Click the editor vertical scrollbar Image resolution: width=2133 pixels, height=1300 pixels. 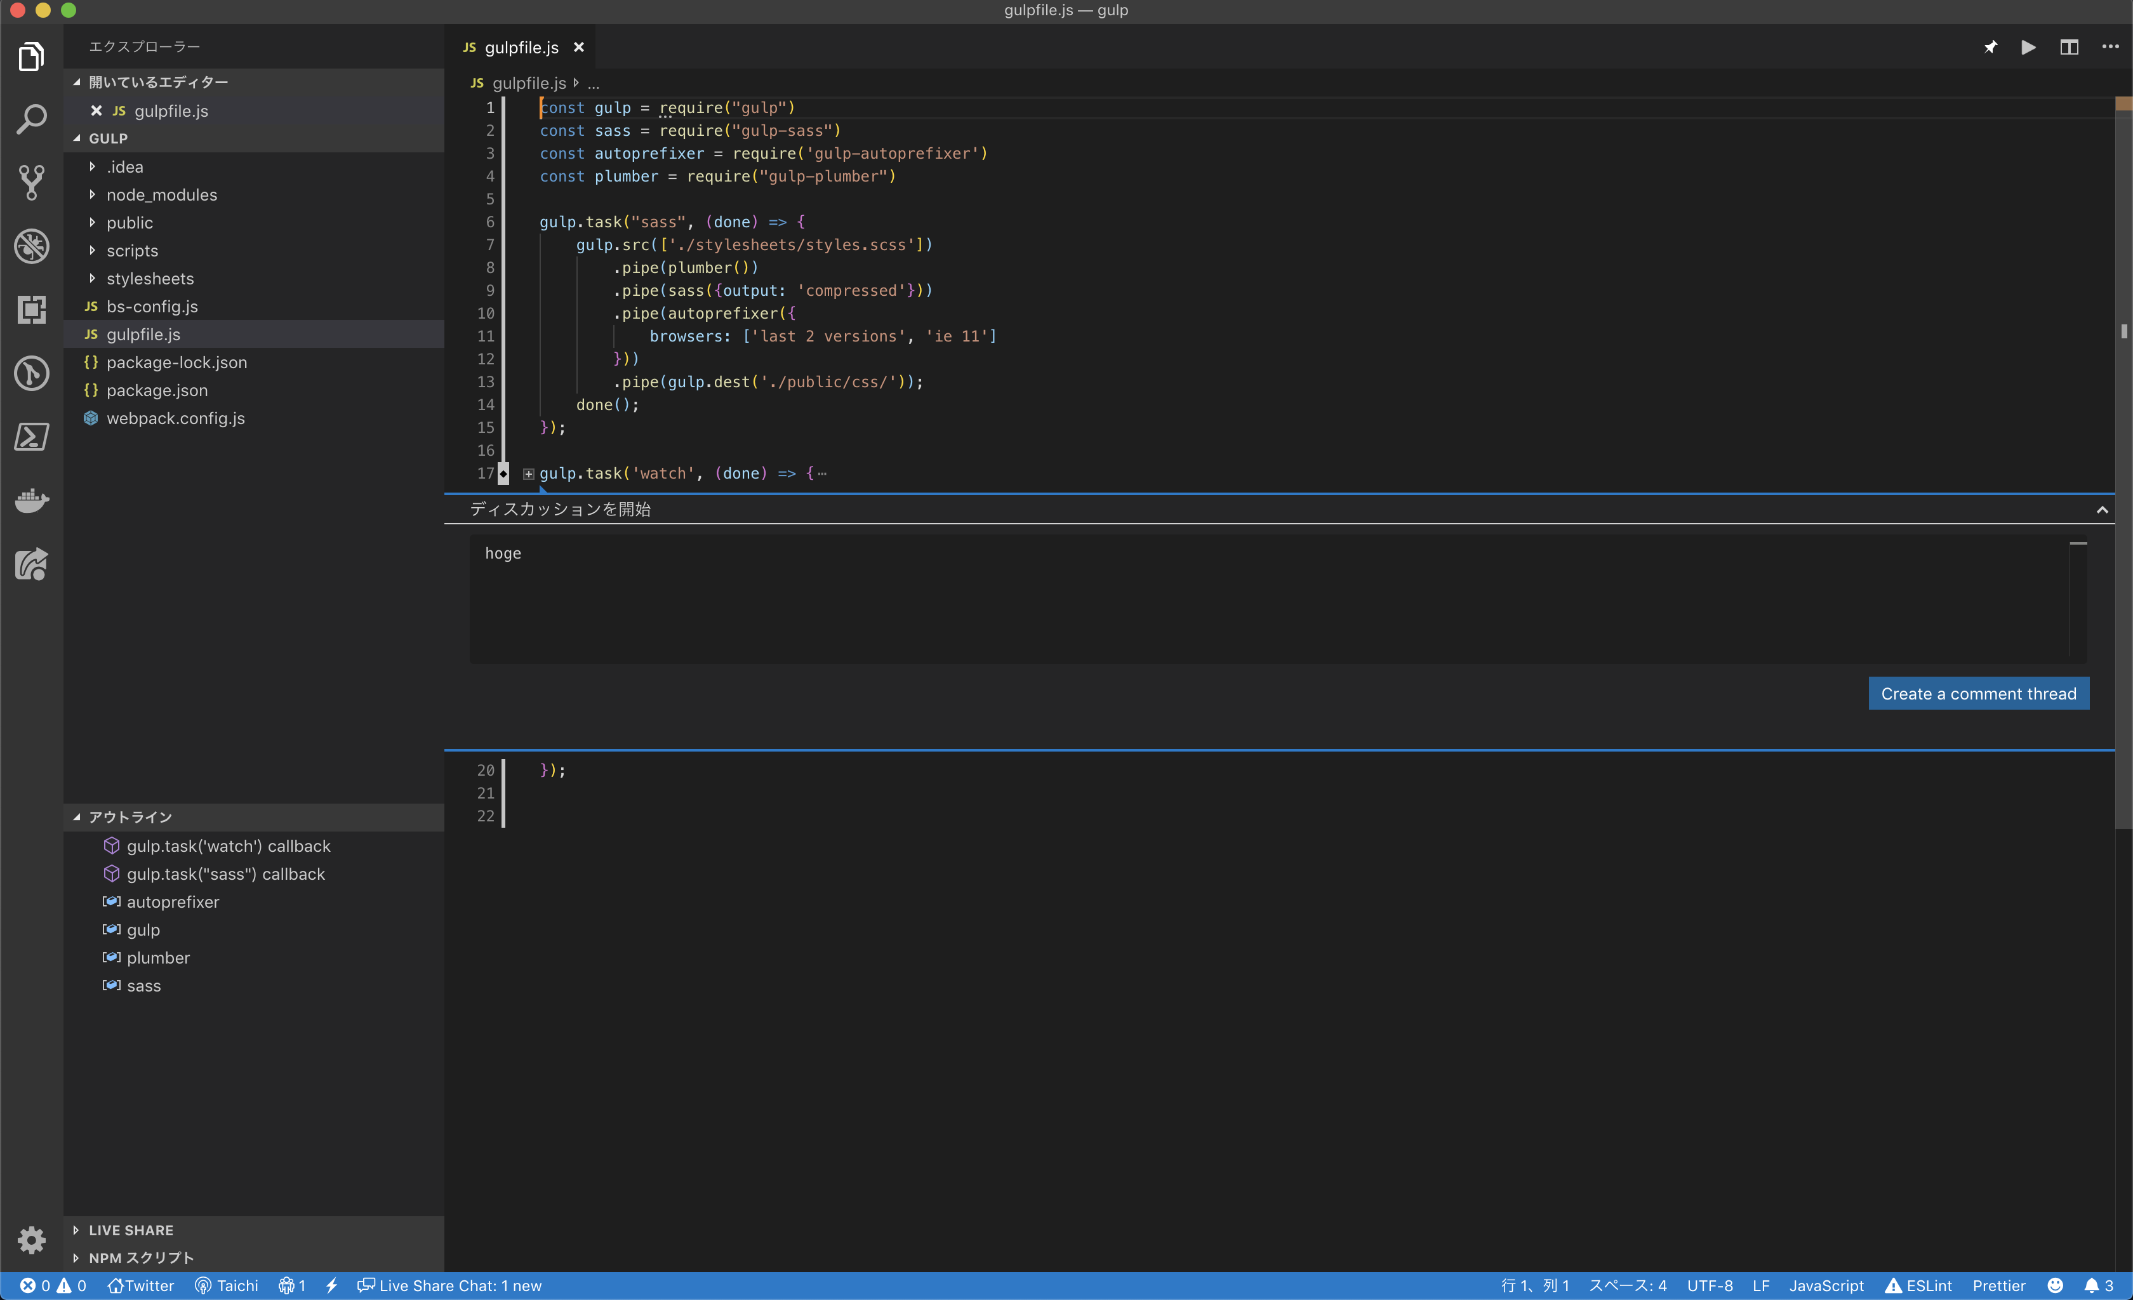point(2123,463)
